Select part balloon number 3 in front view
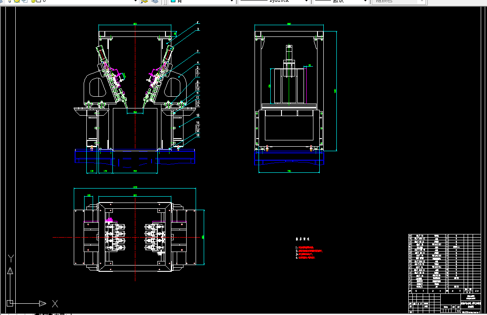 [x=197, y=51]
